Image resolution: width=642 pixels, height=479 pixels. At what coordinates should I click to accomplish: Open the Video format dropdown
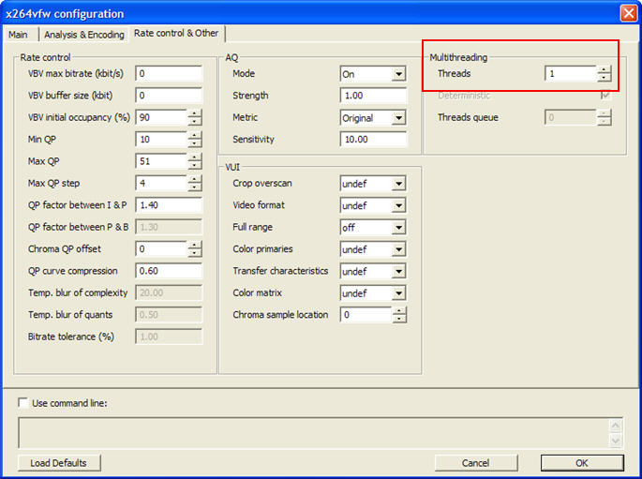[373, 205]
